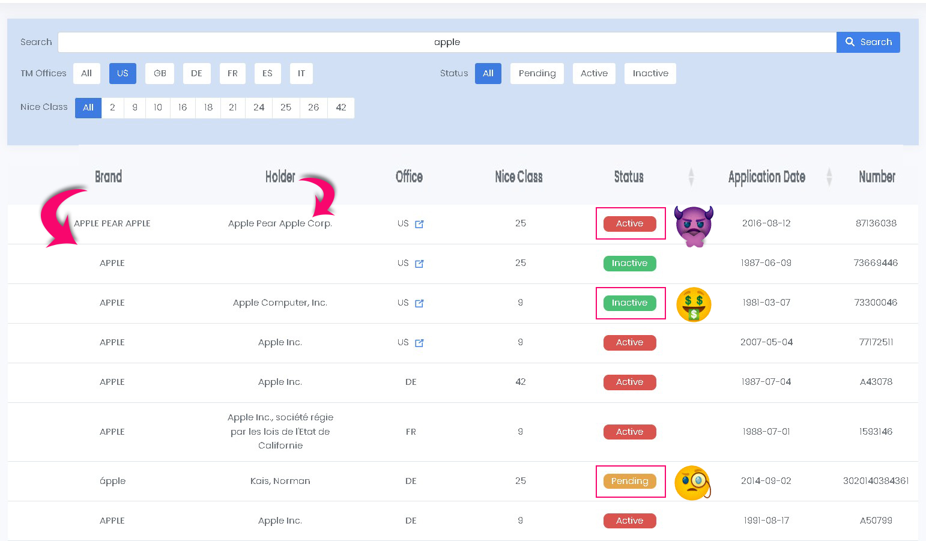Image resolution: width=926 pixels, height=541 pixels.
Task: Filter by Pending status
Action: [537, 73]
